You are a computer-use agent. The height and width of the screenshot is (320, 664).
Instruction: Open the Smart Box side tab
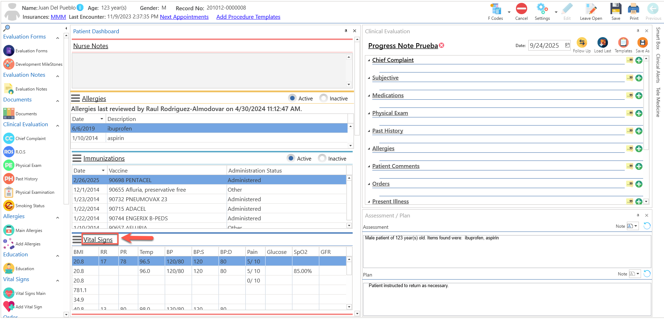point(658,38)
